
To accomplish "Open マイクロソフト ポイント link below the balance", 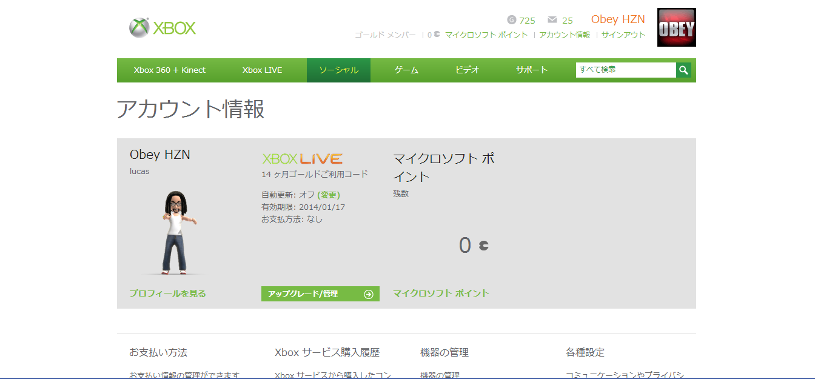I will point(441,293).
